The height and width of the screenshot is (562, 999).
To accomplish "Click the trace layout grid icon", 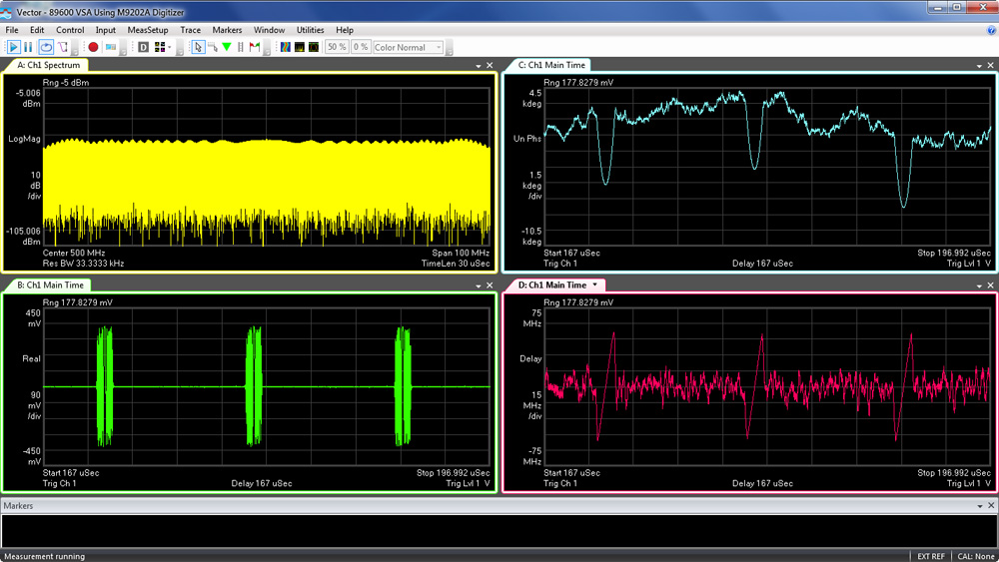I will [x=161, y=47].
